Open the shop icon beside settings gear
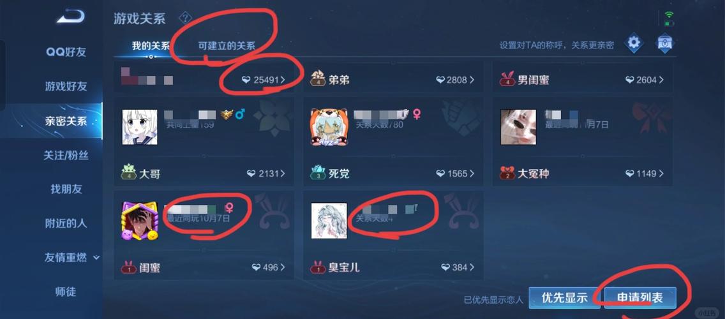 click(665, 43)
